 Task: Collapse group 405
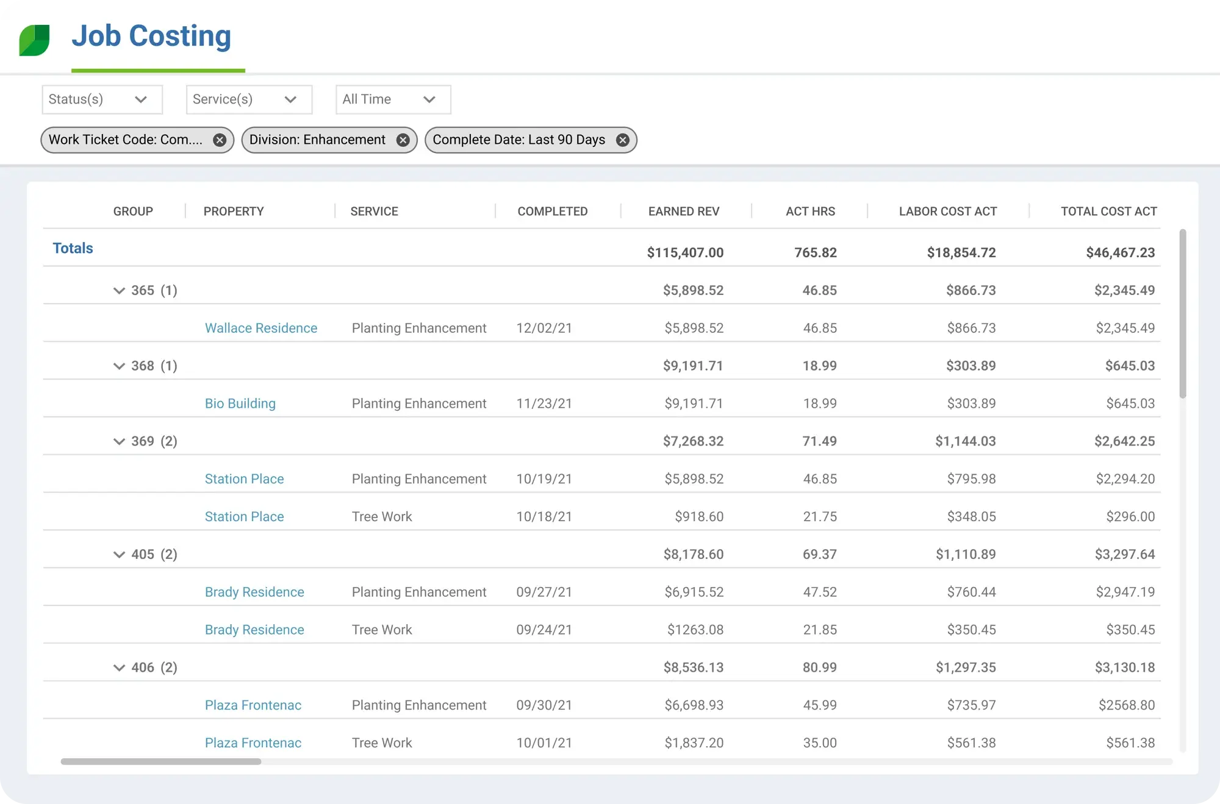tap(120, 554)
